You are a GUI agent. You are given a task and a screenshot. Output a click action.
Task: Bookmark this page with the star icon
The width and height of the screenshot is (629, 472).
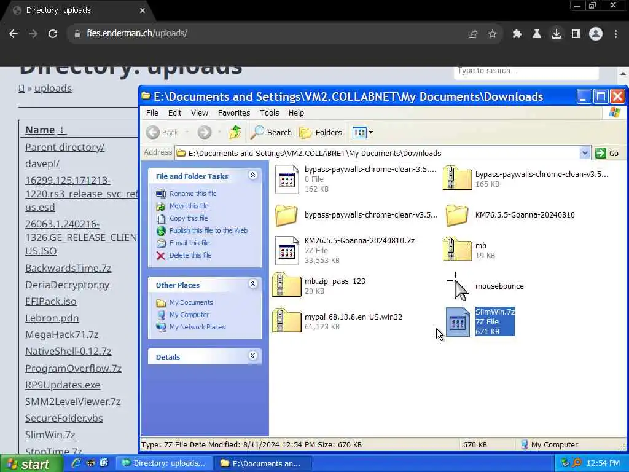[492, 34]
